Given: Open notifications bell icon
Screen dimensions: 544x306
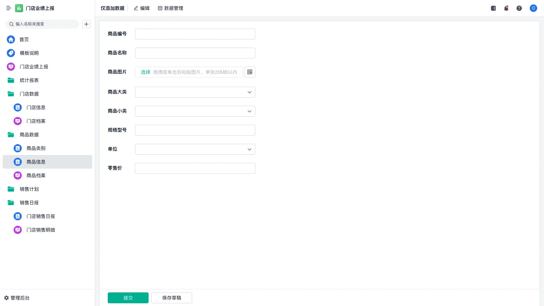Looking at the screenshot, I should [x=506, y=8].
